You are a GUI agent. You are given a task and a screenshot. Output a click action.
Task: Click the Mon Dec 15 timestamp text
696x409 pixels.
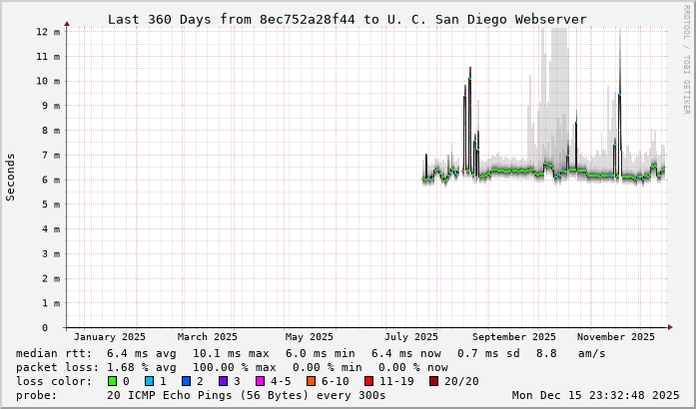point(595,394)
